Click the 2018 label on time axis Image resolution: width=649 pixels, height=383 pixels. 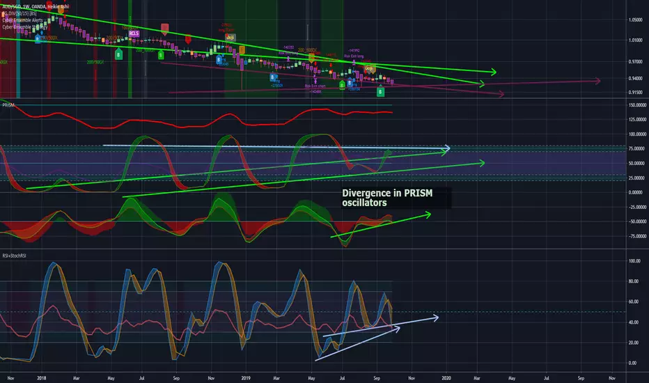[x=41, y=378]
